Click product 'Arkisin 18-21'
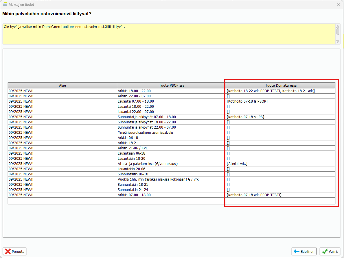The height and width of the screenshot is (258, 344). pos(172,143)
